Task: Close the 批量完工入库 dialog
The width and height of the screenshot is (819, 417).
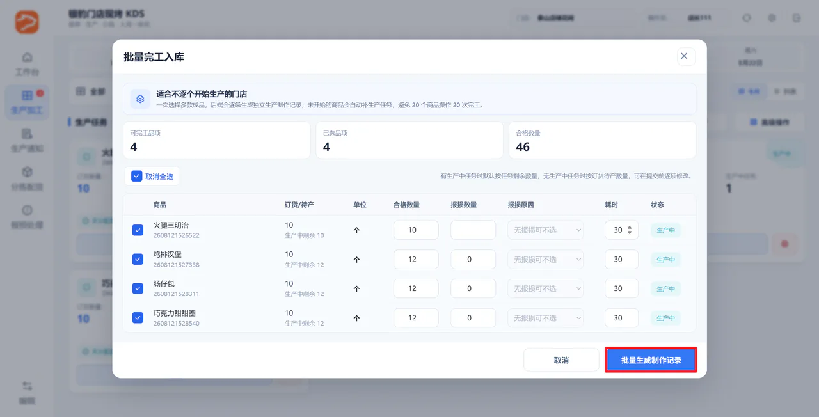Action: click(684, 56)
